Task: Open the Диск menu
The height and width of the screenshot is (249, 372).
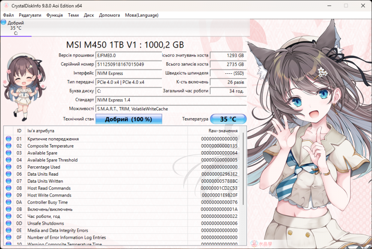Action: point(89,15)
